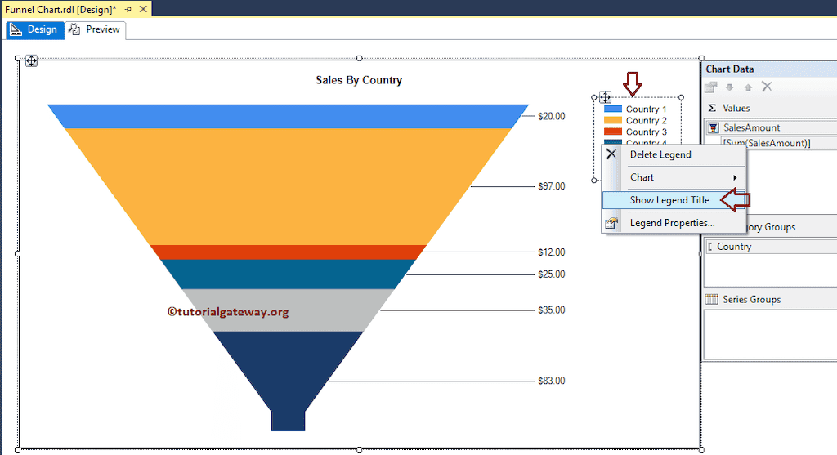Choose Show Legend Title menu option
The image size is (837, 455).
pos(669,200)
